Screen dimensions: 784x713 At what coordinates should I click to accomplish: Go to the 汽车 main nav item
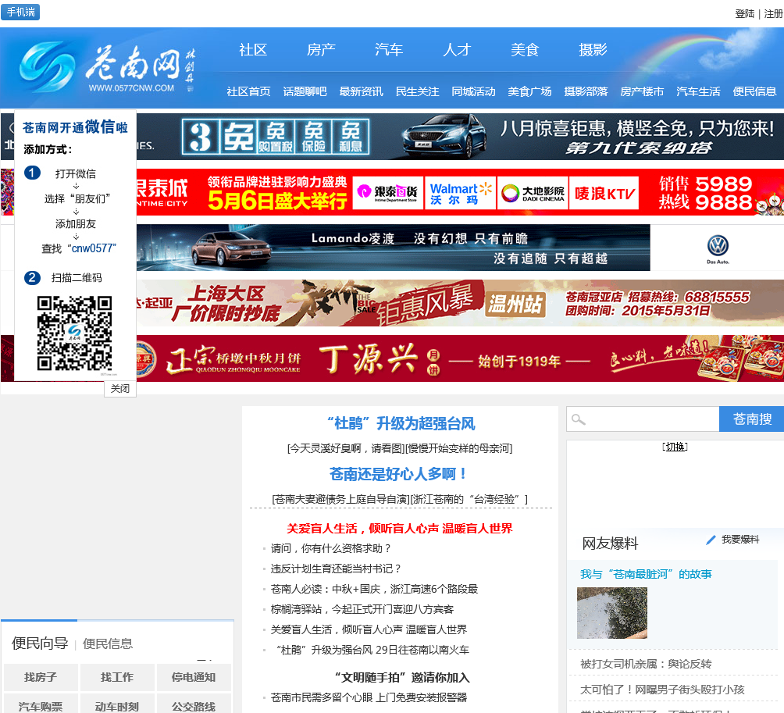click(x=389, y=49)
